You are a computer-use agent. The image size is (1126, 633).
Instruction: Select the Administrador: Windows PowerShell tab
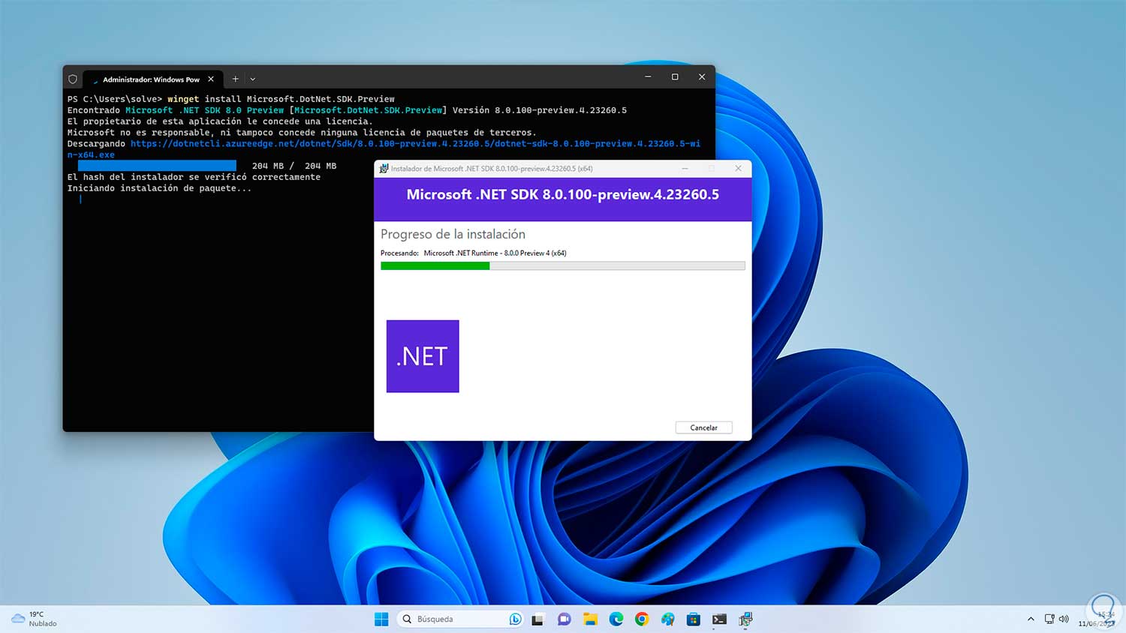tap(152, 79)
